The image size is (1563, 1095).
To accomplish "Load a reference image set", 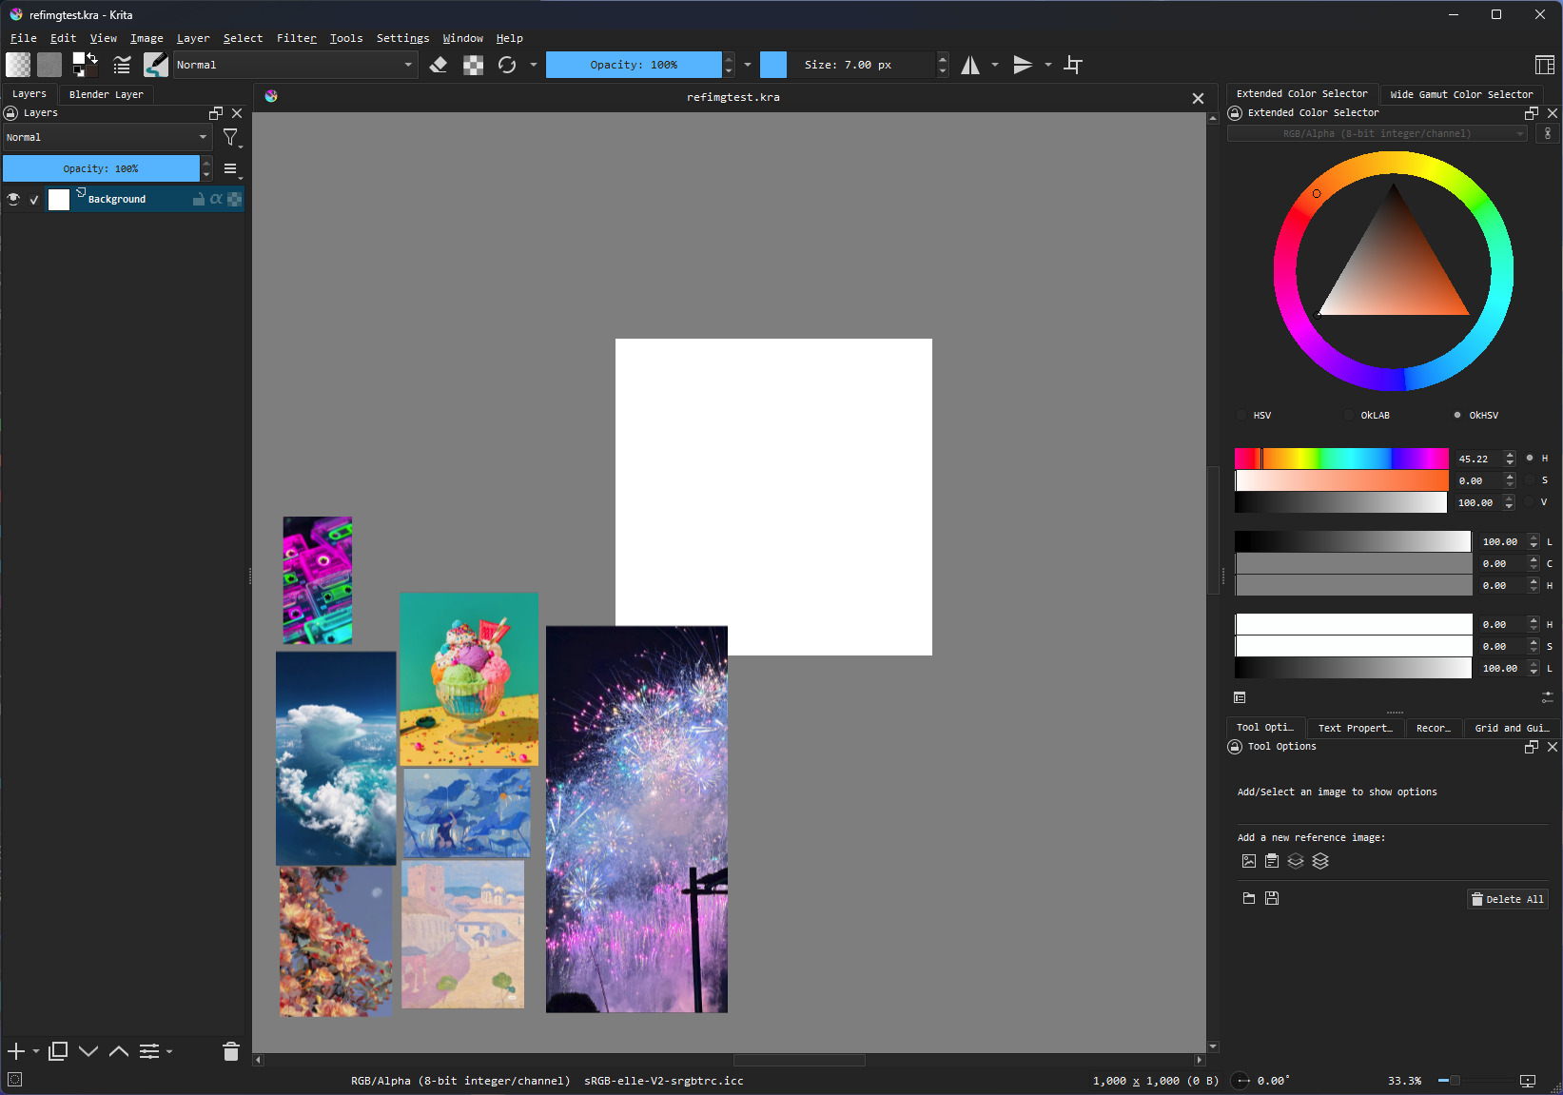I will point(1249,898).
